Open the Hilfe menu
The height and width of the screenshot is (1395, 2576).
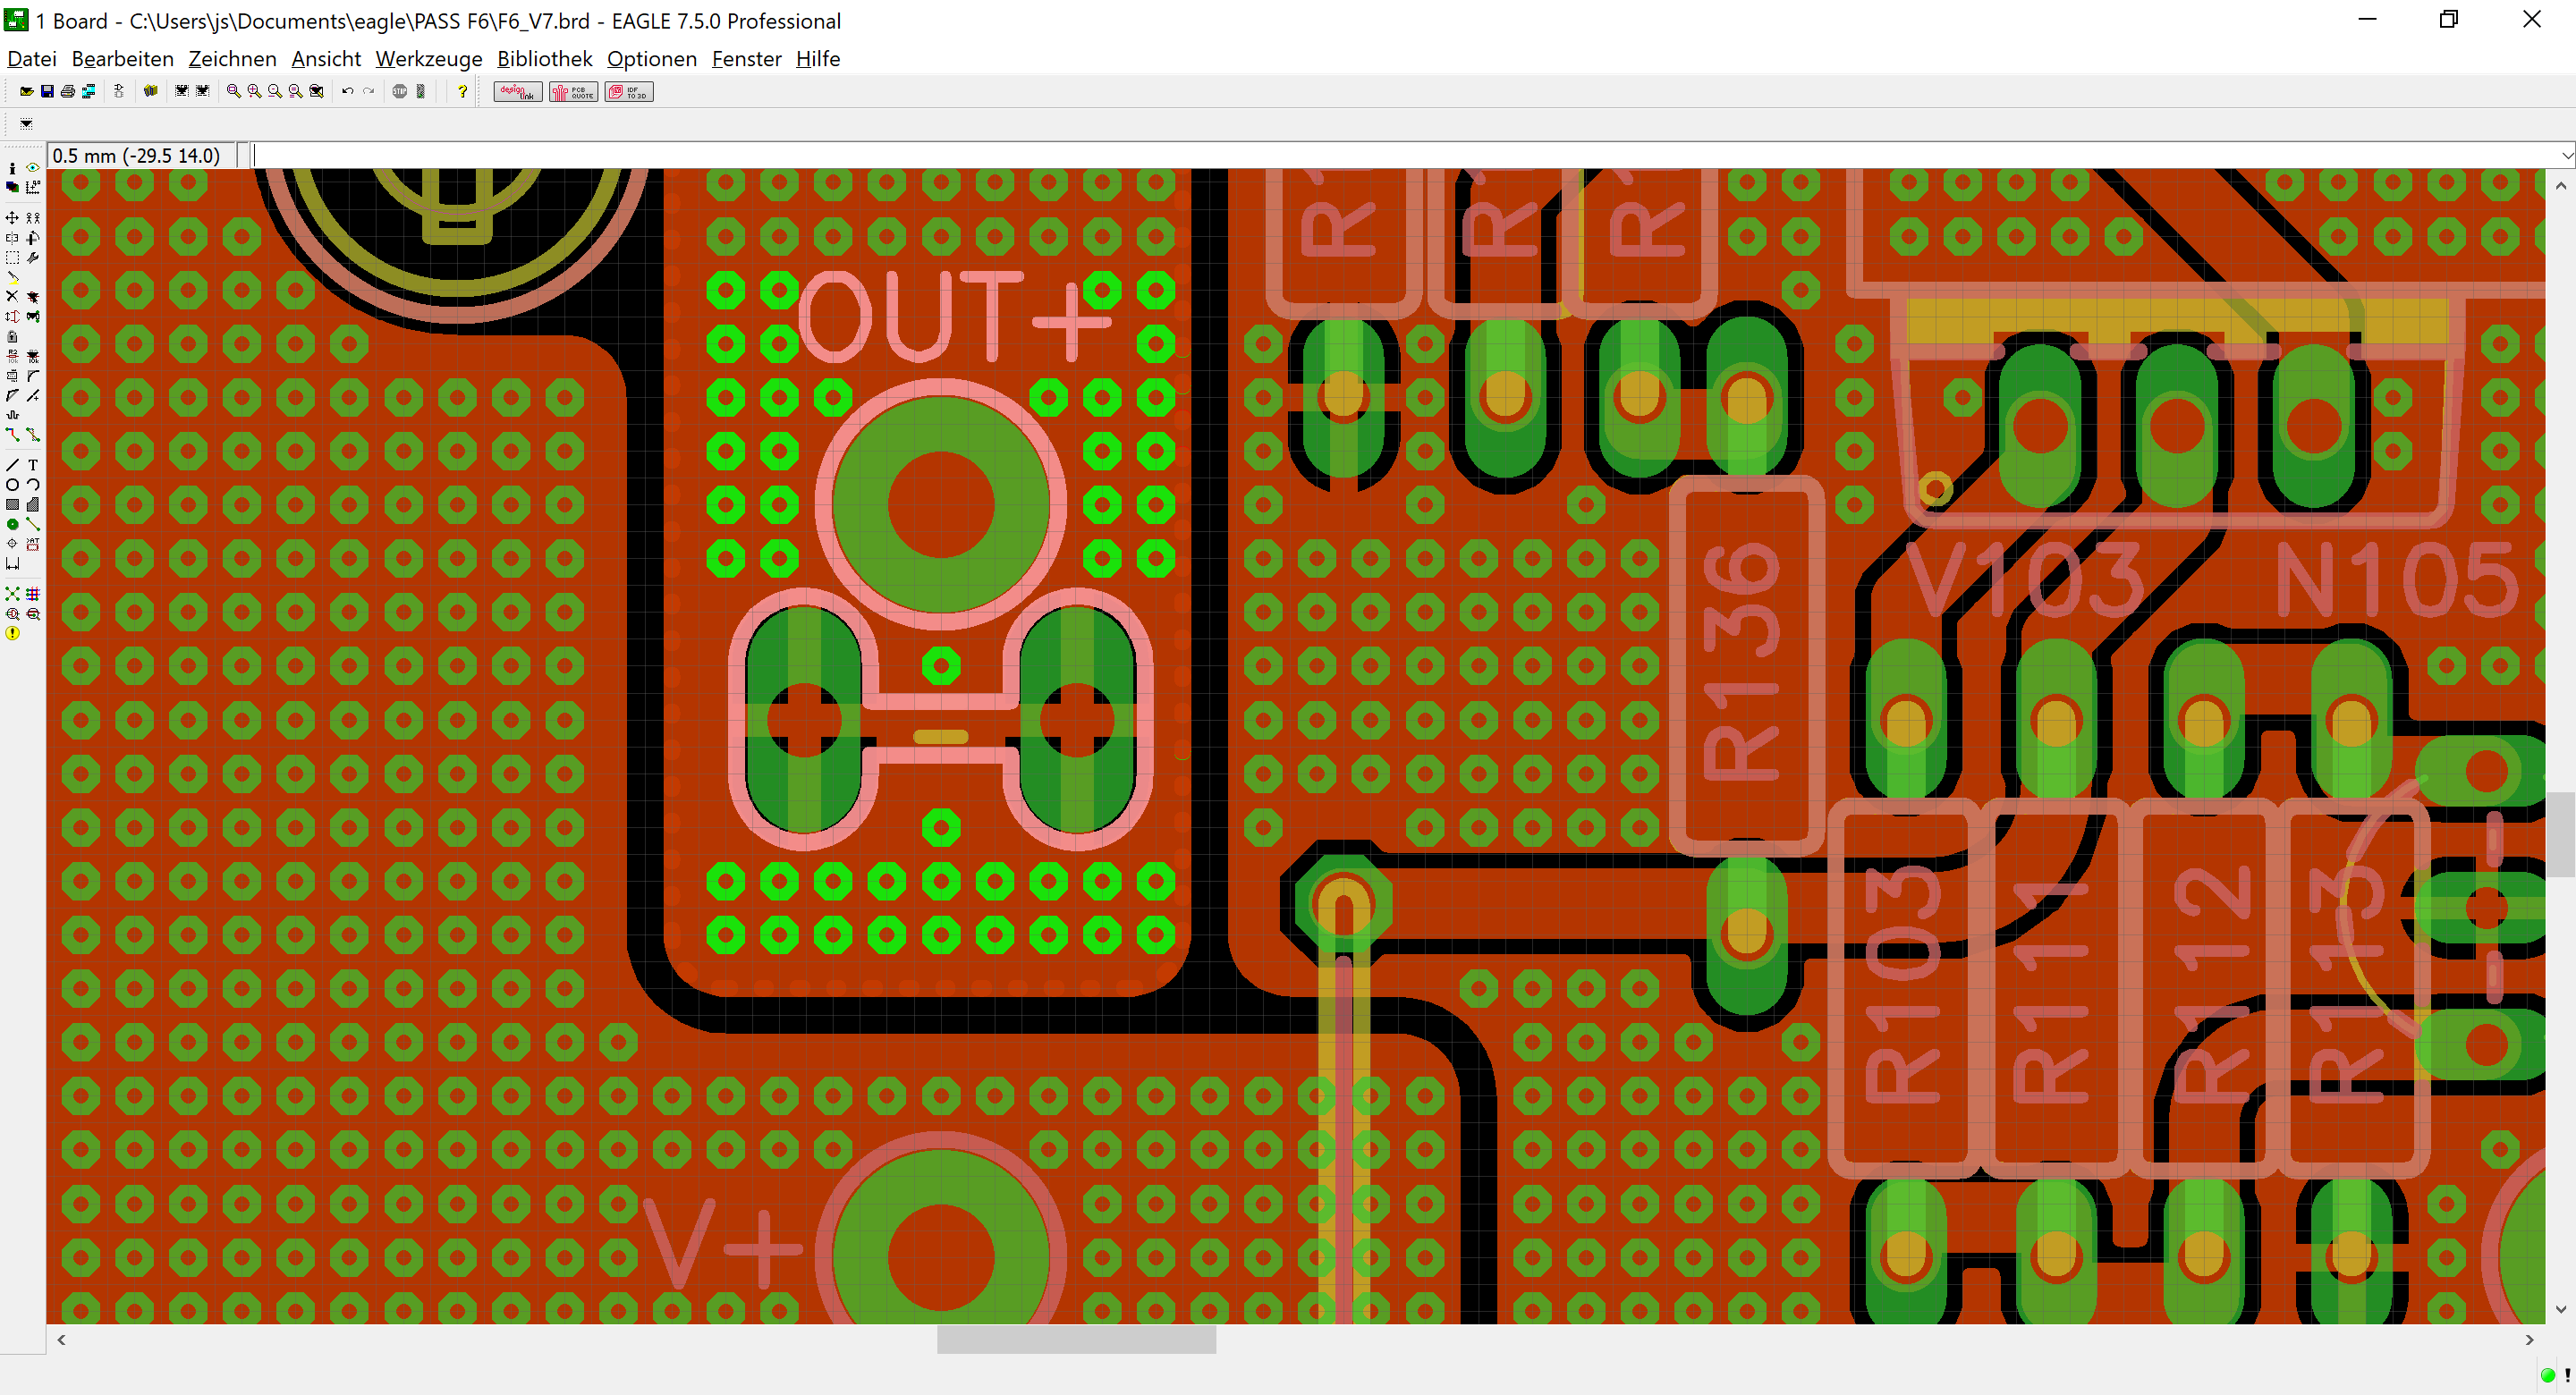(x=817, y=59)
